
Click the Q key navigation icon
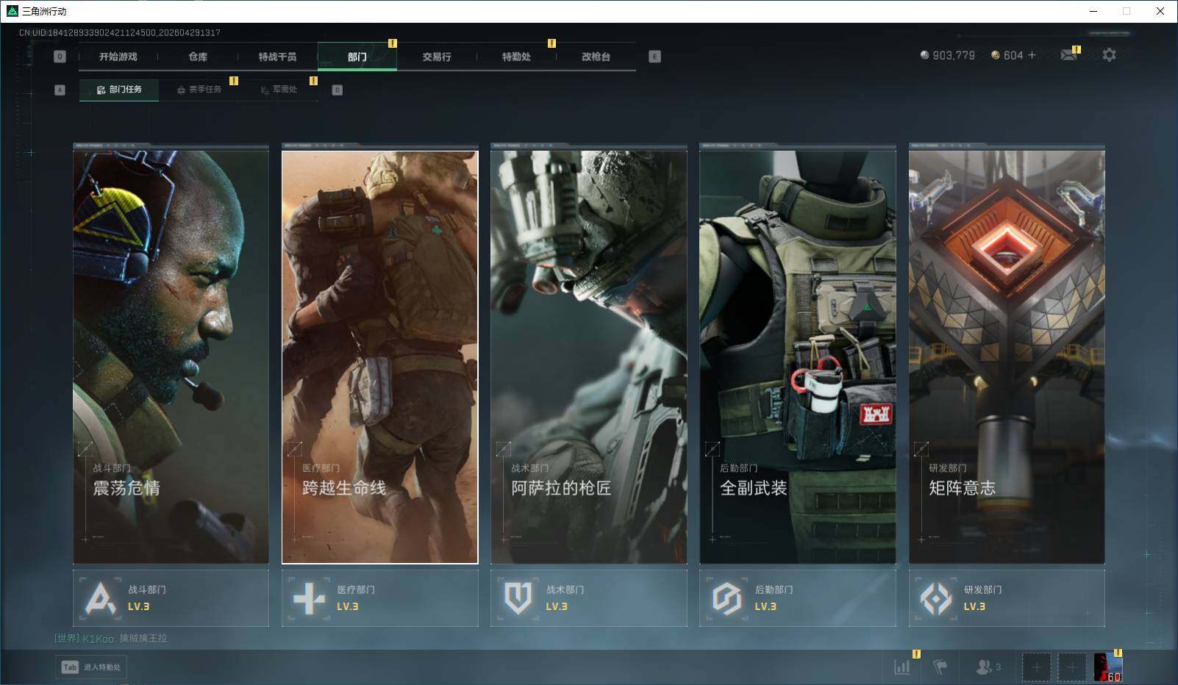coord(60,57)
